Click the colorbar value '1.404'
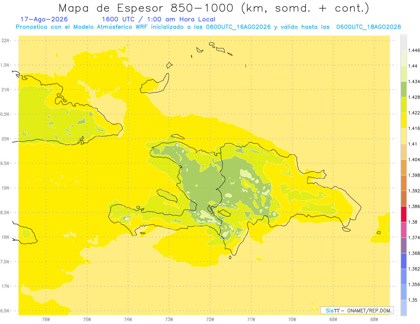 [414, 159]
